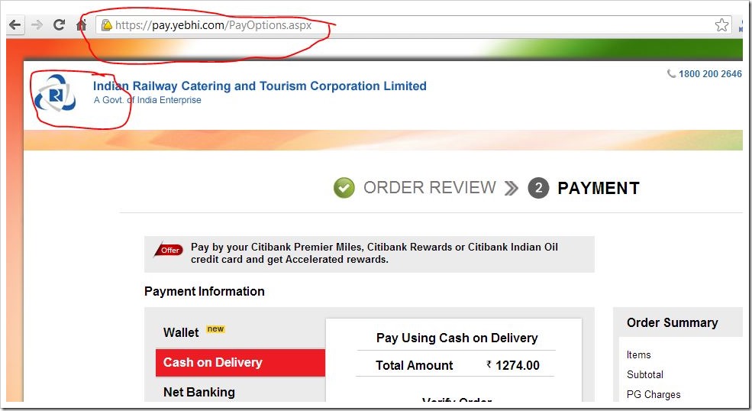Screen dimensions: 752x411
Task: Click the IRCTC logo in the header
Action: [54, 95]
